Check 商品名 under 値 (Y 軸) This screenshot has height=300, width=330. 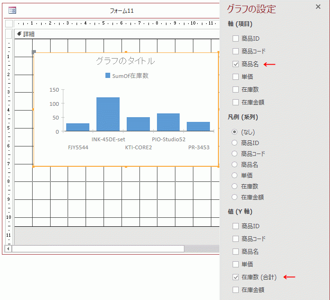tap(235, 252)
